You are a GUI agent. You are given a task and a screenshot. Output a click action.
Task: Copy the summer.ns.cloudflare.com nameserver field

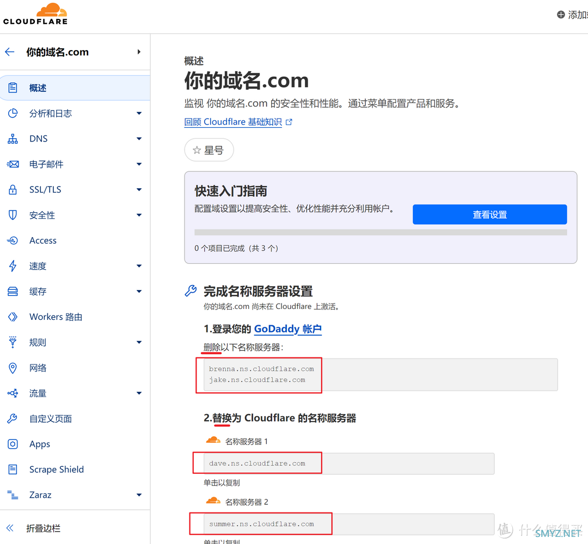349,524
